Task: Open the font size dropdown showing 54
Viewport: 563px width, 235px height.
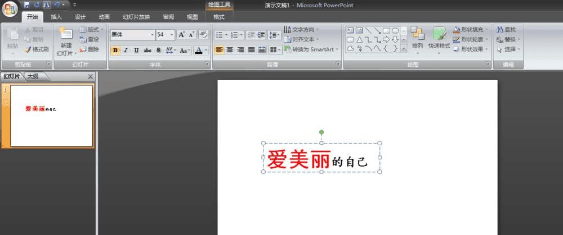Action: [x=172, y=35]
